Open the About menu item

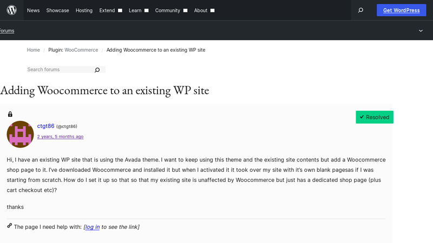point(200,10)
